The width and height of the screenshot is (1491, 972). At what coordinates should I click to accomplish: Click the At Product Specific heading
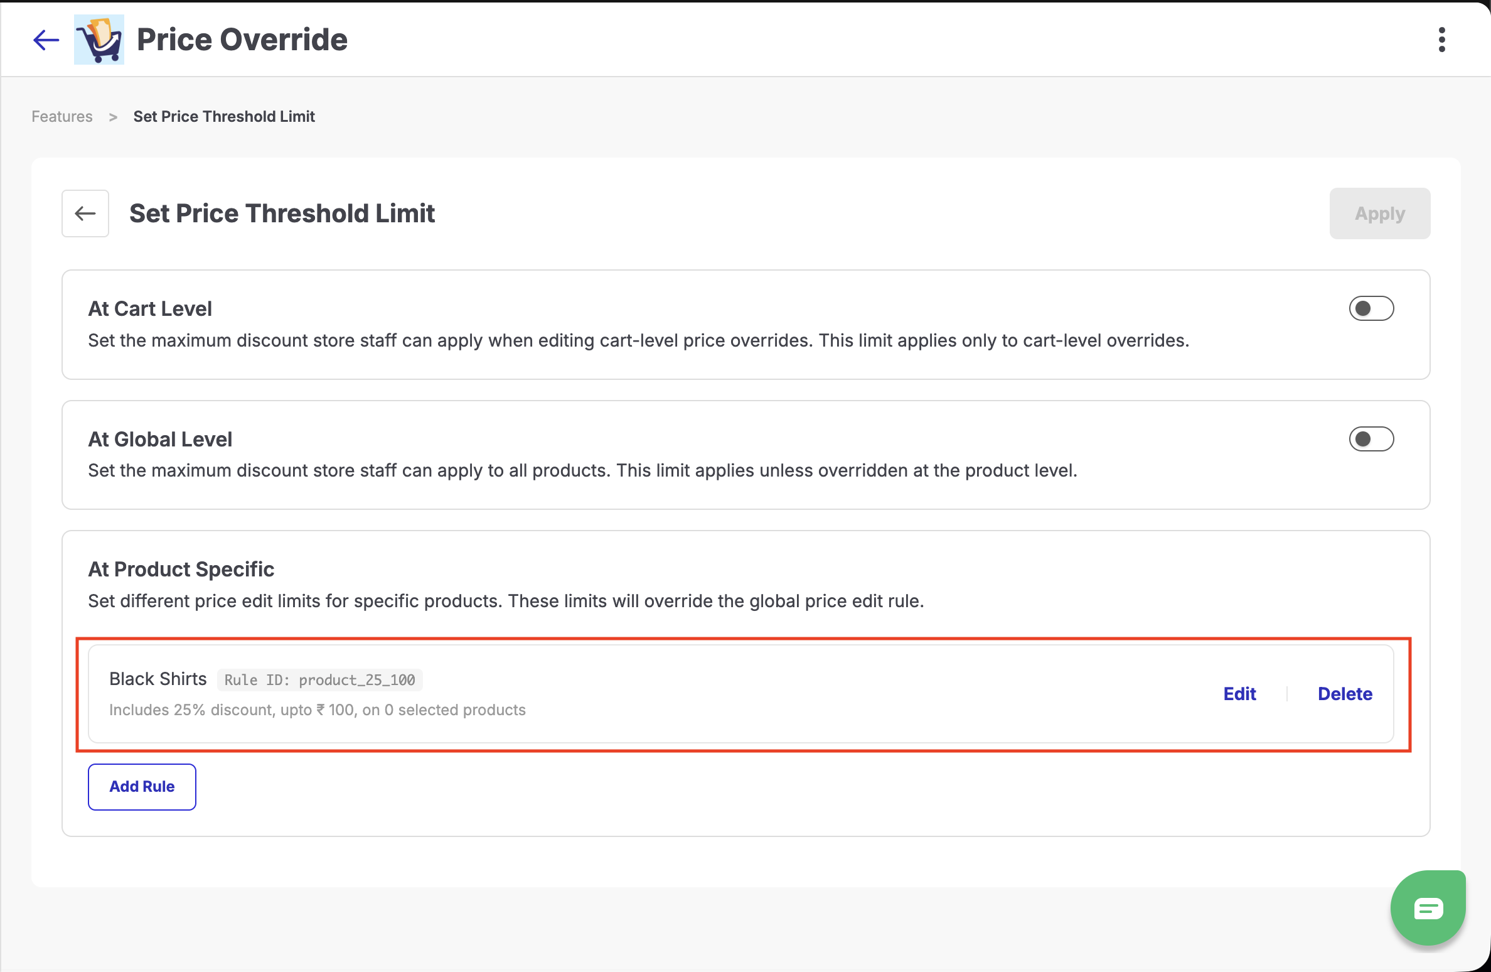click(x=181, y=569)
